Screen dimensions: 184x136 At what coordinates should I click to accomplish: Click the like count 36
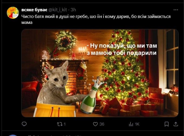(x=102, y=124)
